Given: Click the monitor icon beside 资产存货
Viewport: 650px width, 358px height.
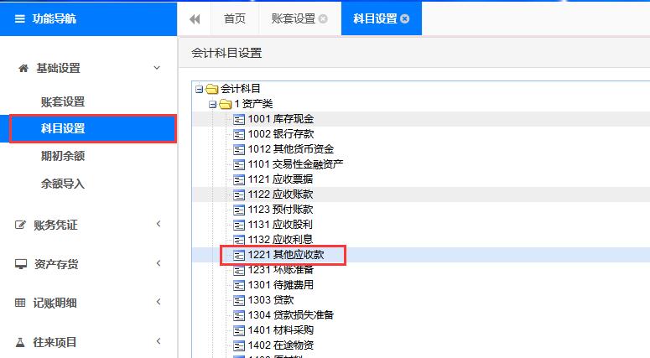Looking at the screenshot, I should 22,264.
